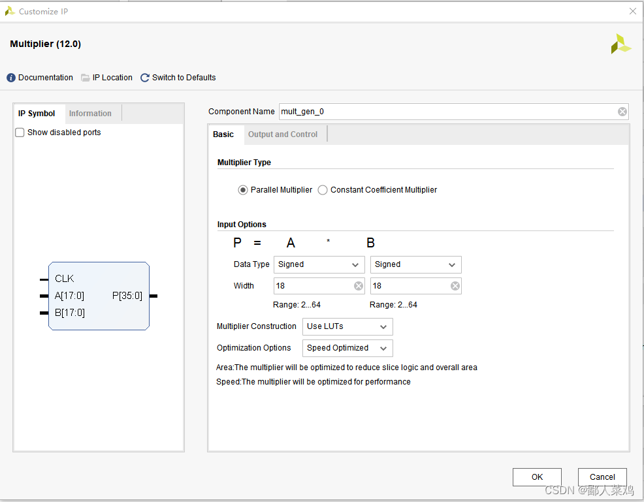Click the Vivado icon in the title bar
The image size is (644, 502).
[10, 12]
